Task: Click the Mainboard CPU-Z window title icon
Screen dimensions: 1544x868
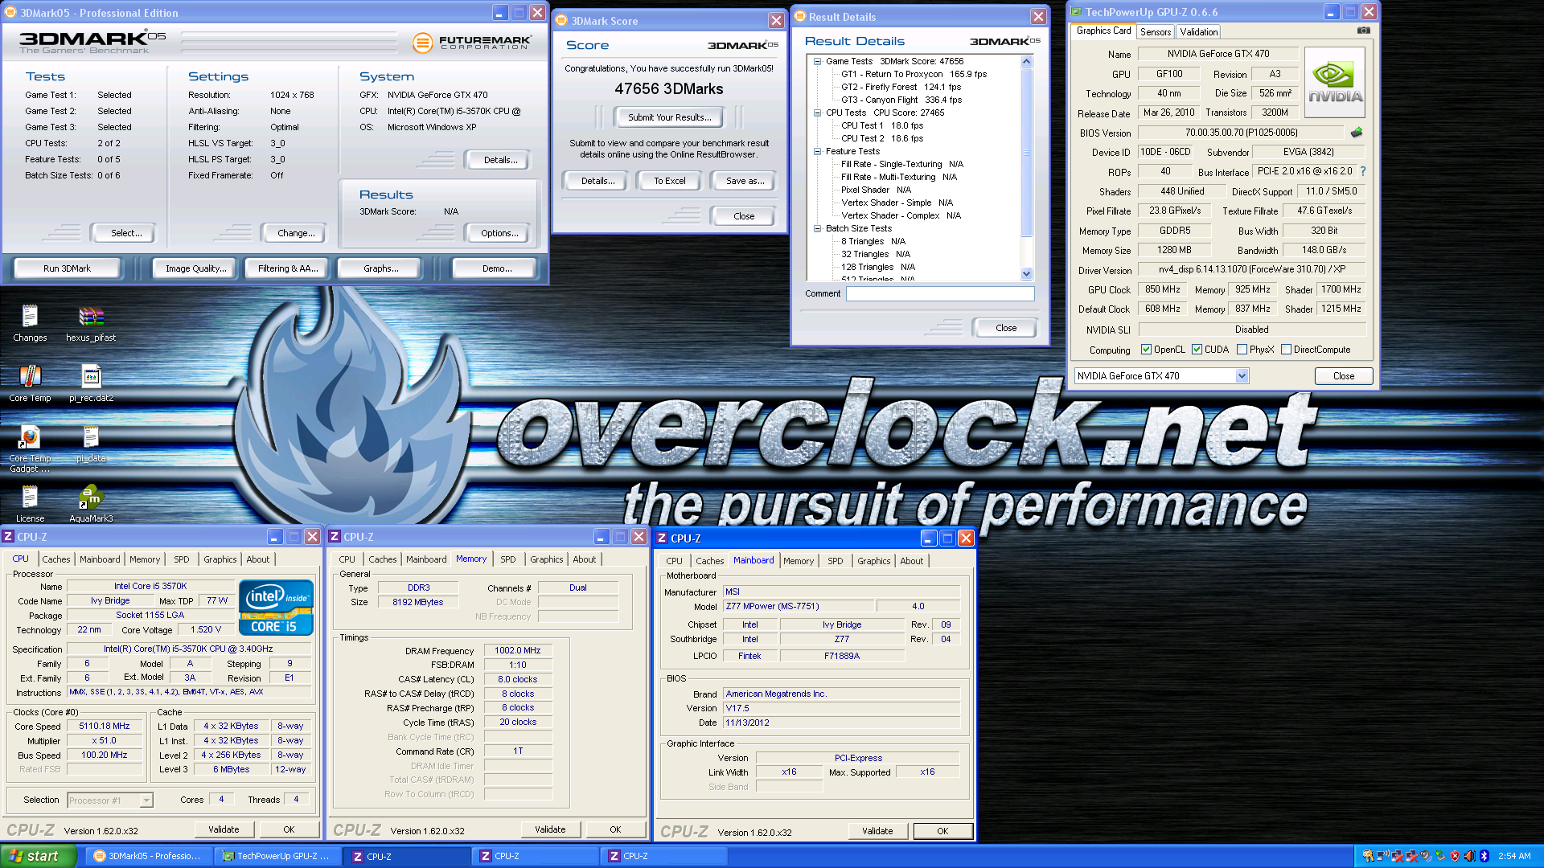Action: (662, 538)
